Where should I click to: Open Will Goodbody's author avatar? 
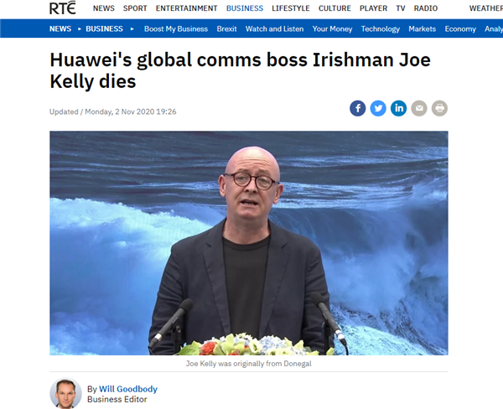pyautogui.click(x=65, y=393)
